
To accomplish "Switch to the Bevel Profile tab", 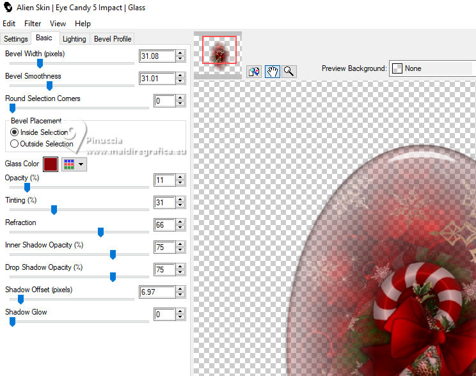I will pos(113,39).
